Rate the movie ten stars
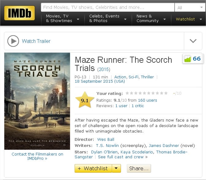 coord(166,93)
